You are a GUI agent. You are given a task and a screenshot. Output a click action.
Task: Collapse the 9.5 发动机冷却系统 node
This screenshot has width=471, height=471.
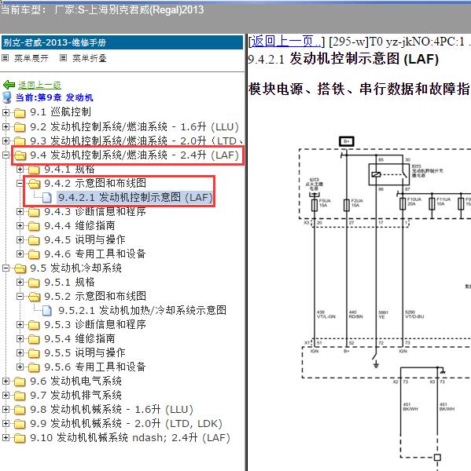coord(6,268)
